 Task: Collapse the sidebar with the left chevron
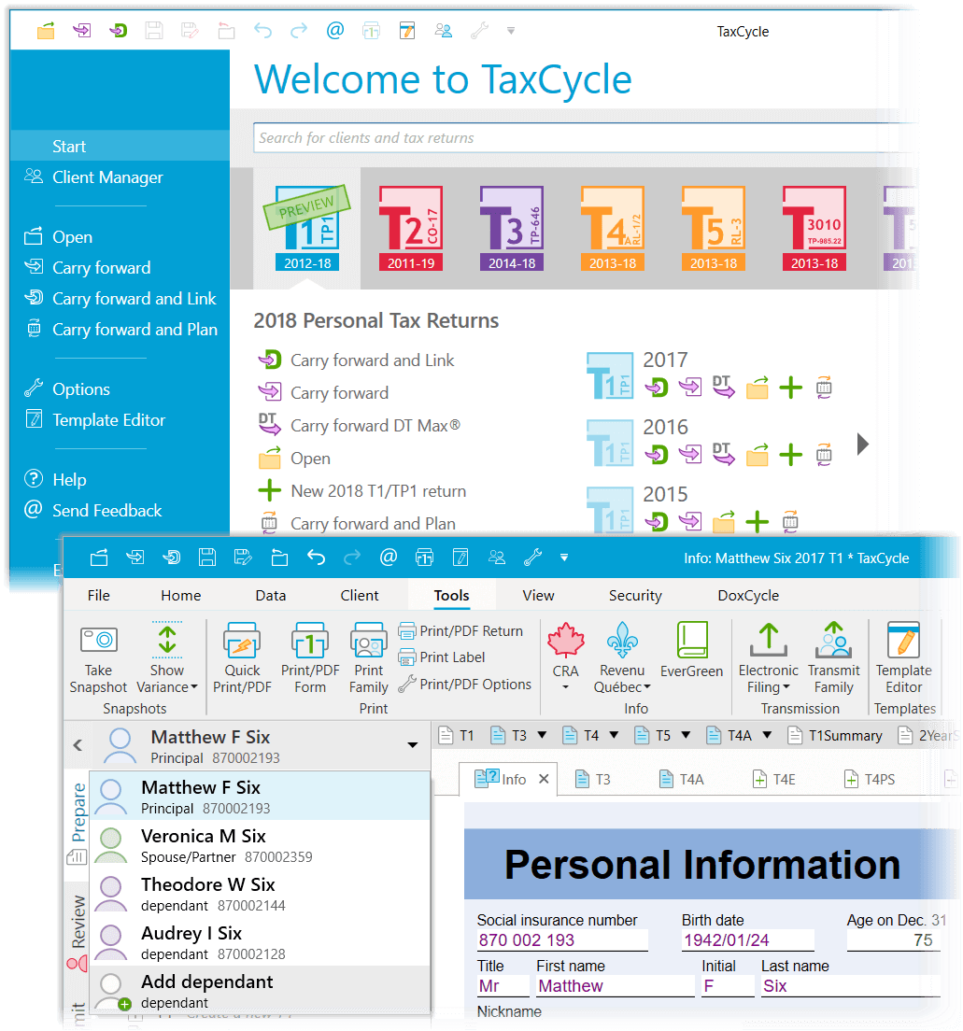(78, 745)
